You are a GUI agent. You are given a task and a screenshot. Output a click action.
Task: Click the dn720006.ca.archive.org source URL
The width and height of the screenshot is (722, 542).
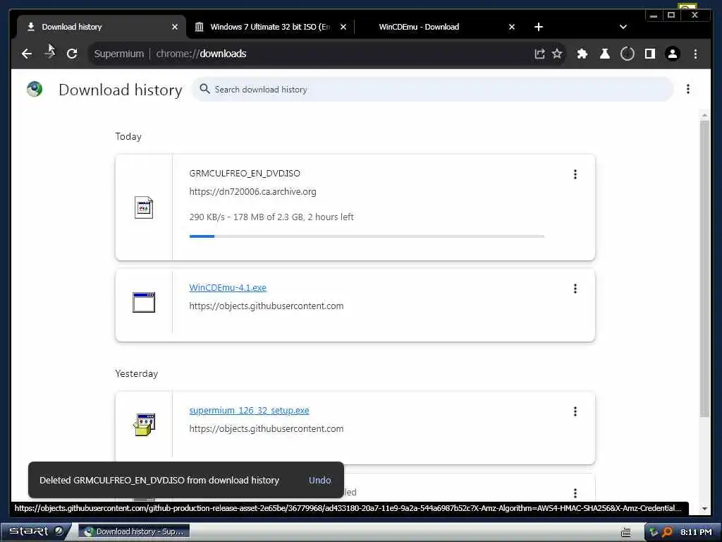253,192
